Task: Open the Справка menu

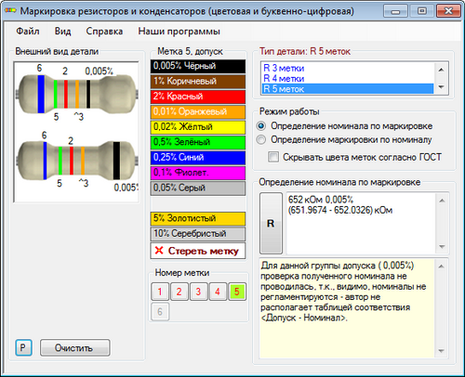Action: click(x=104, y=32)
